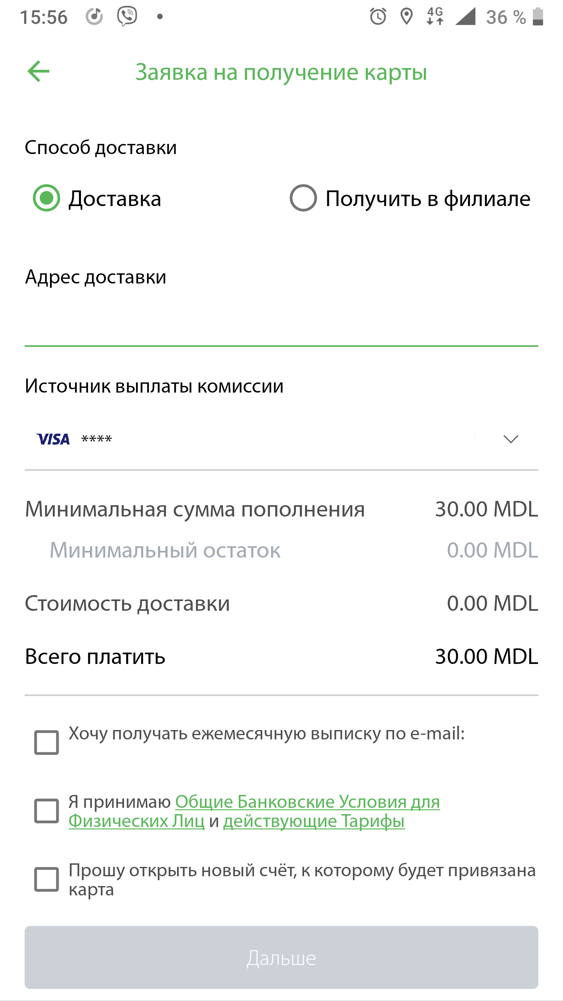
Task: Choose Получить в филиале pickup option
Action: 303,198
